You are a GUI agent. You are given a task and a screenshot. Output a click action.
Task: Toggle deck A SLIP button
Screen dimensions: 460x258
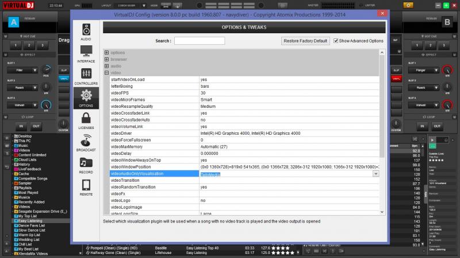[x=64, y=71]
